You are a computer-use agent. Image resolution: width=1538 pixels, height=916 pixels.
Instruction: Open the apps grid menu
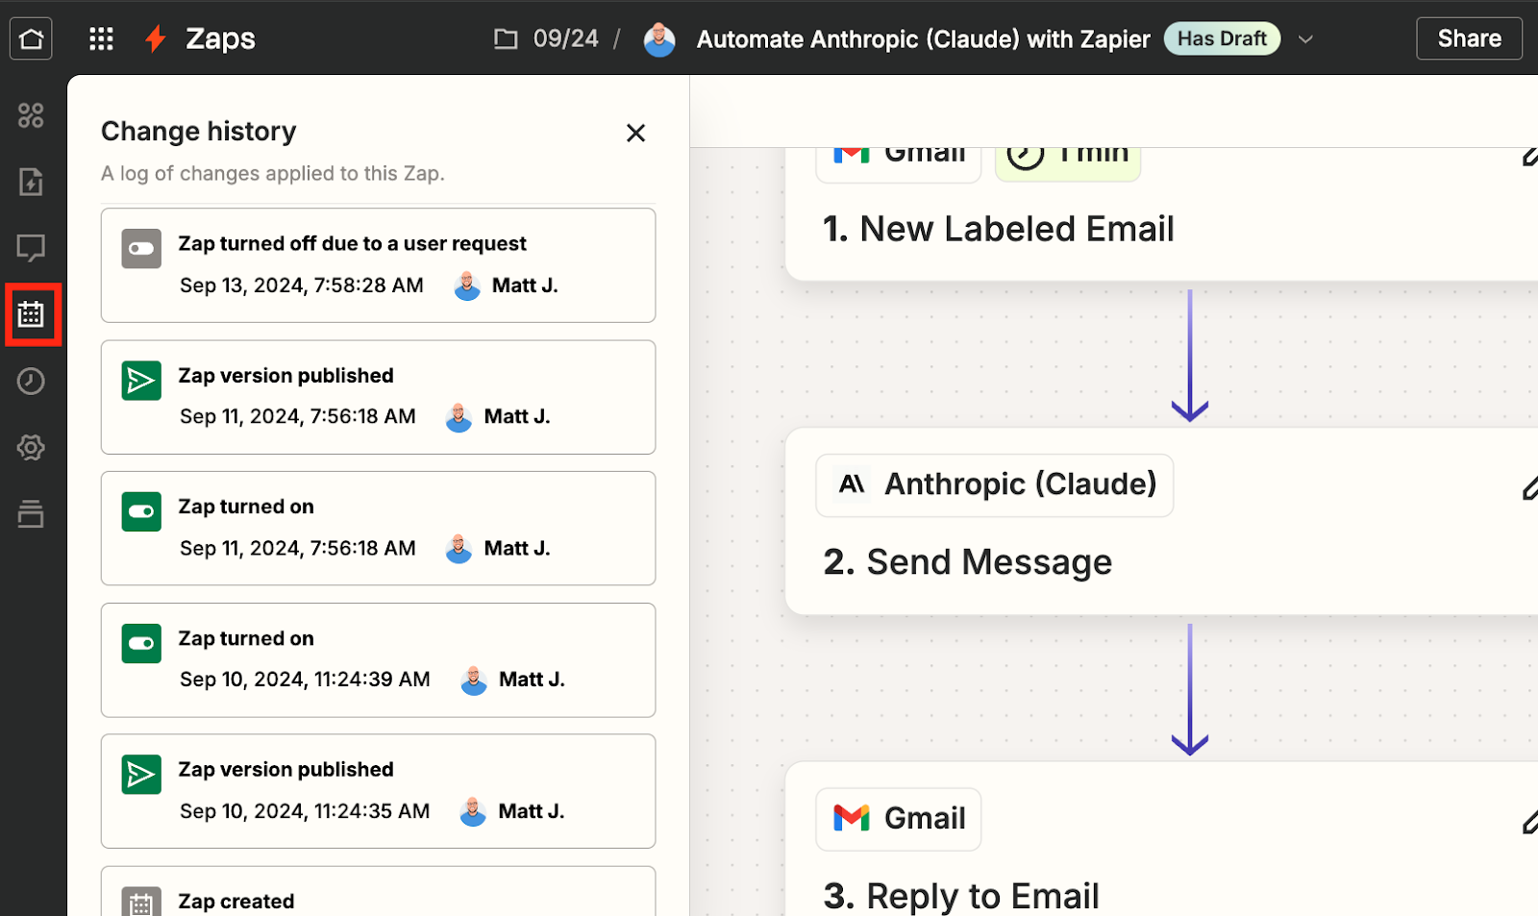[x=101, y=39]
